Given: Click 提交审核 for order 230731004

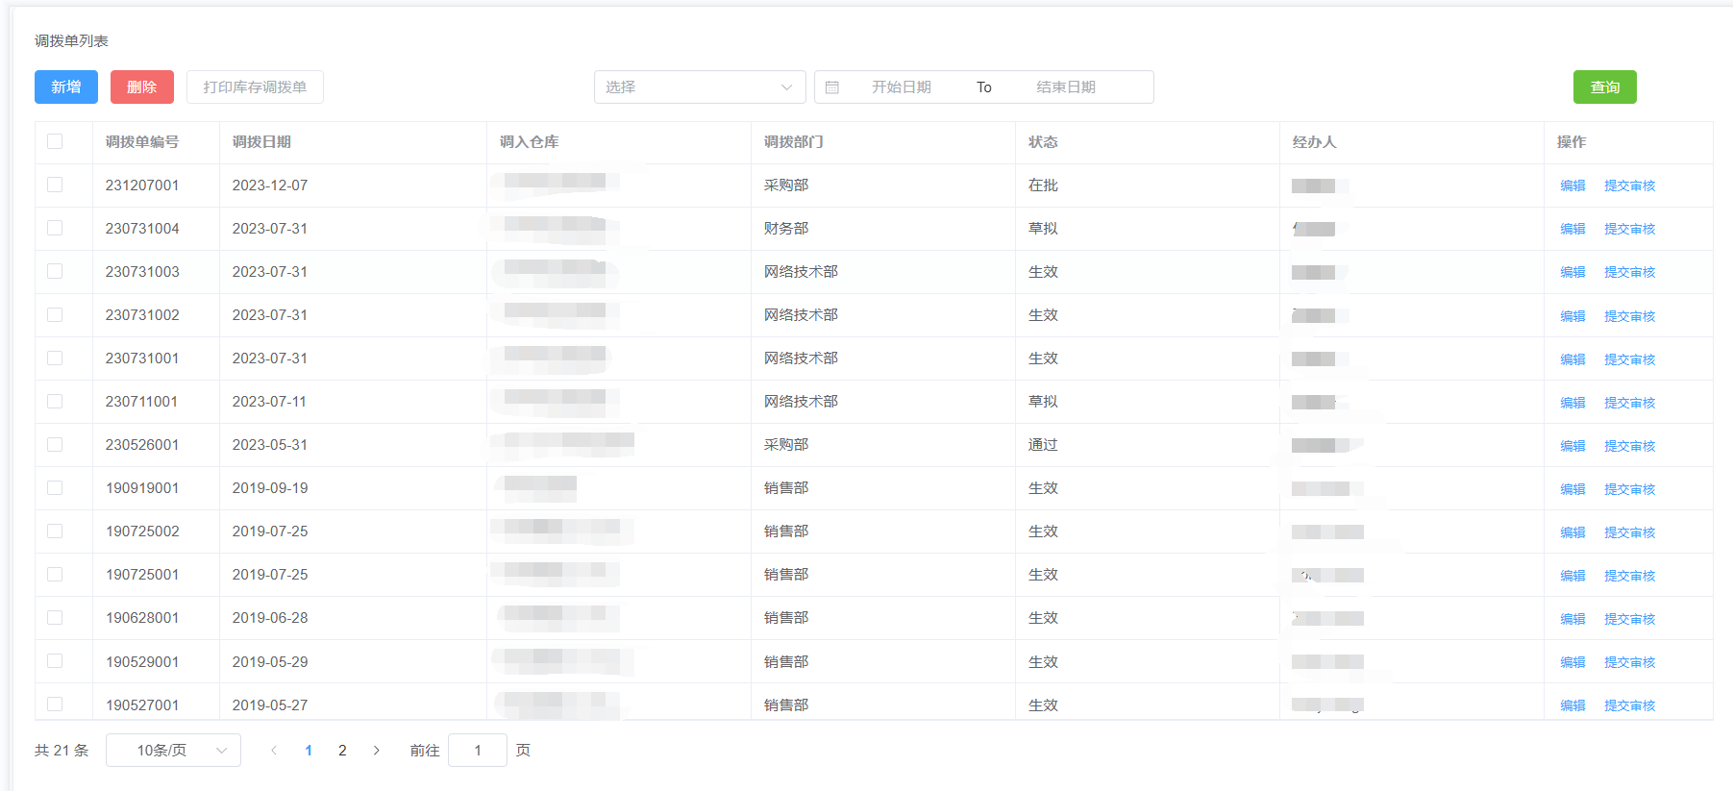Looking at the screenshot, I should 1629,229.
